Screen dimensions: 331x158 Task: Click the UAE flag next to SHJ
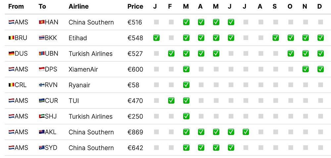point(41,116)
